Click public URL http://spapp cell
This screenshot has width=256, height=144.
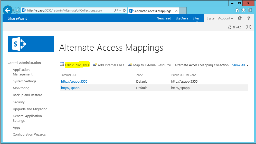pyautogui.click(x=181, y=88)
